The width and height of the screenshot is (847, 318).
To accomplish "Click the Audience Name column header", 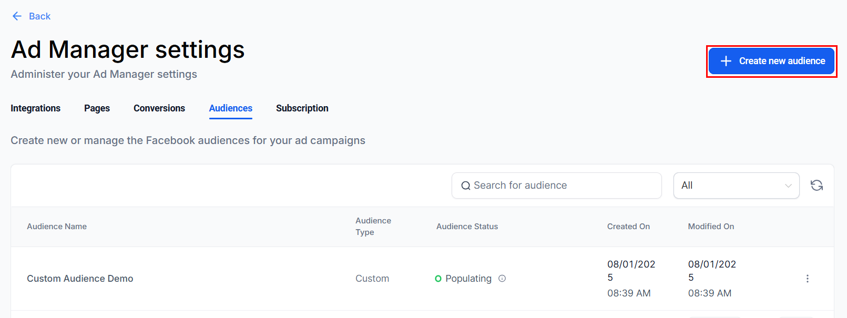I will pos(57,227).
